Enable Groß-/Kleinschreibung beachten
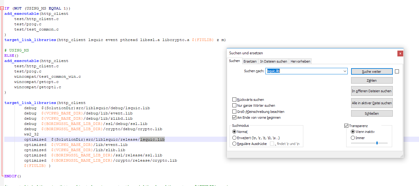Screen dimensions: 419x186 click(x=234, y=111)
